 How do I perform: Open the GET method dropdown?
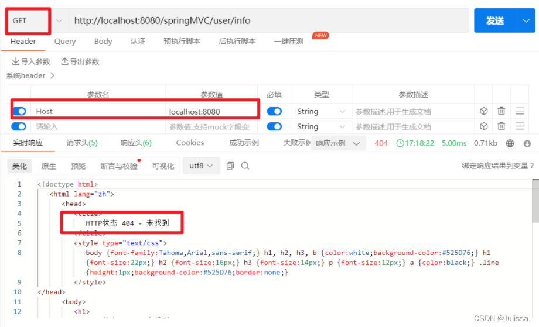[x=59, y=20]
